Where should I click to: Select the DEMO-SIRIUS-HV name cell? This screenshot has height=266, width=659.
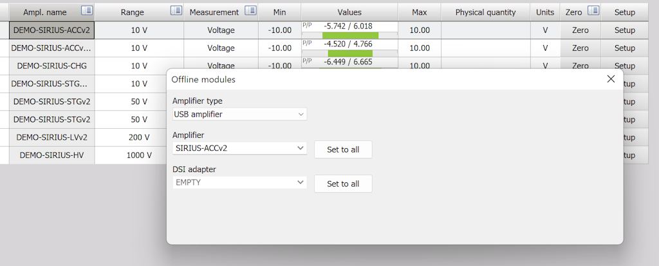[51, 155]
